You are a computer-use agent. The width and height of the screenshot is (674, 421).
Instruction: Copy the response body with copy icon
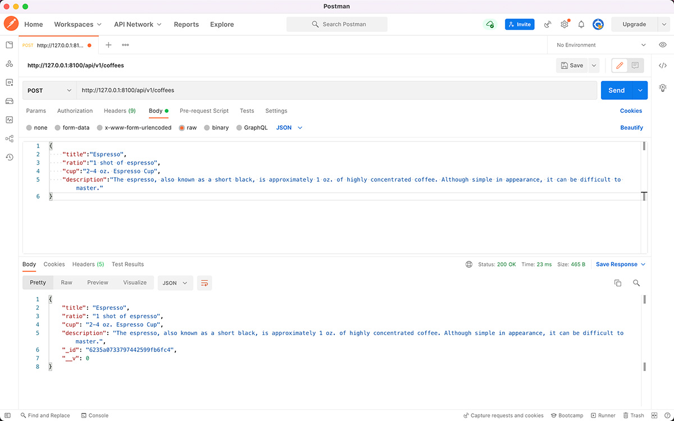[x=618, y=283]
